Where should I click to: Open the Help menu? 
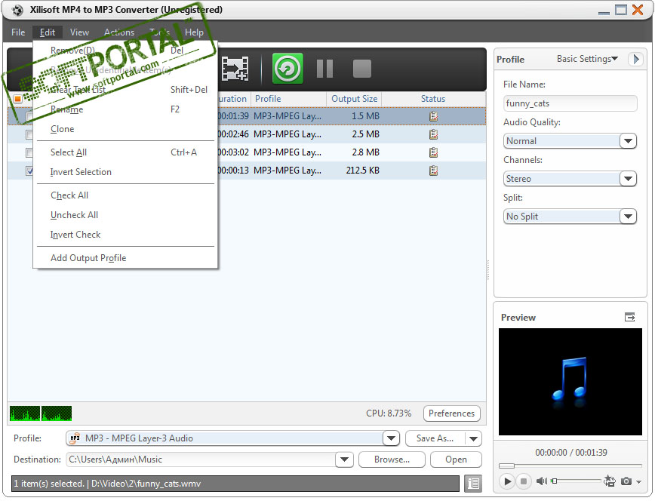point(194,32)
